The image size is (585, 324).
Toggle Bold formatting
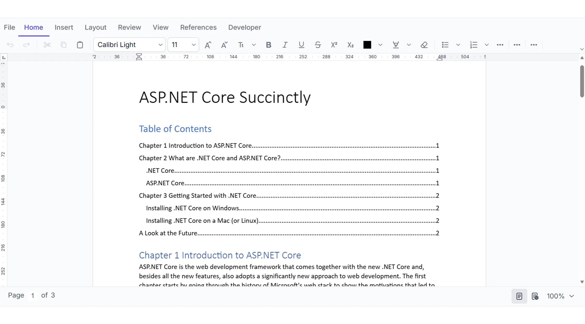point(268,45)
